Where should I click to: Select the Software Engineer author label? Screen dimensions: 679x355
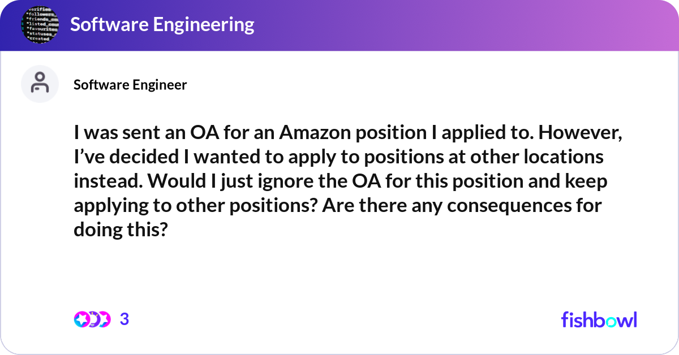coord(130,85)
